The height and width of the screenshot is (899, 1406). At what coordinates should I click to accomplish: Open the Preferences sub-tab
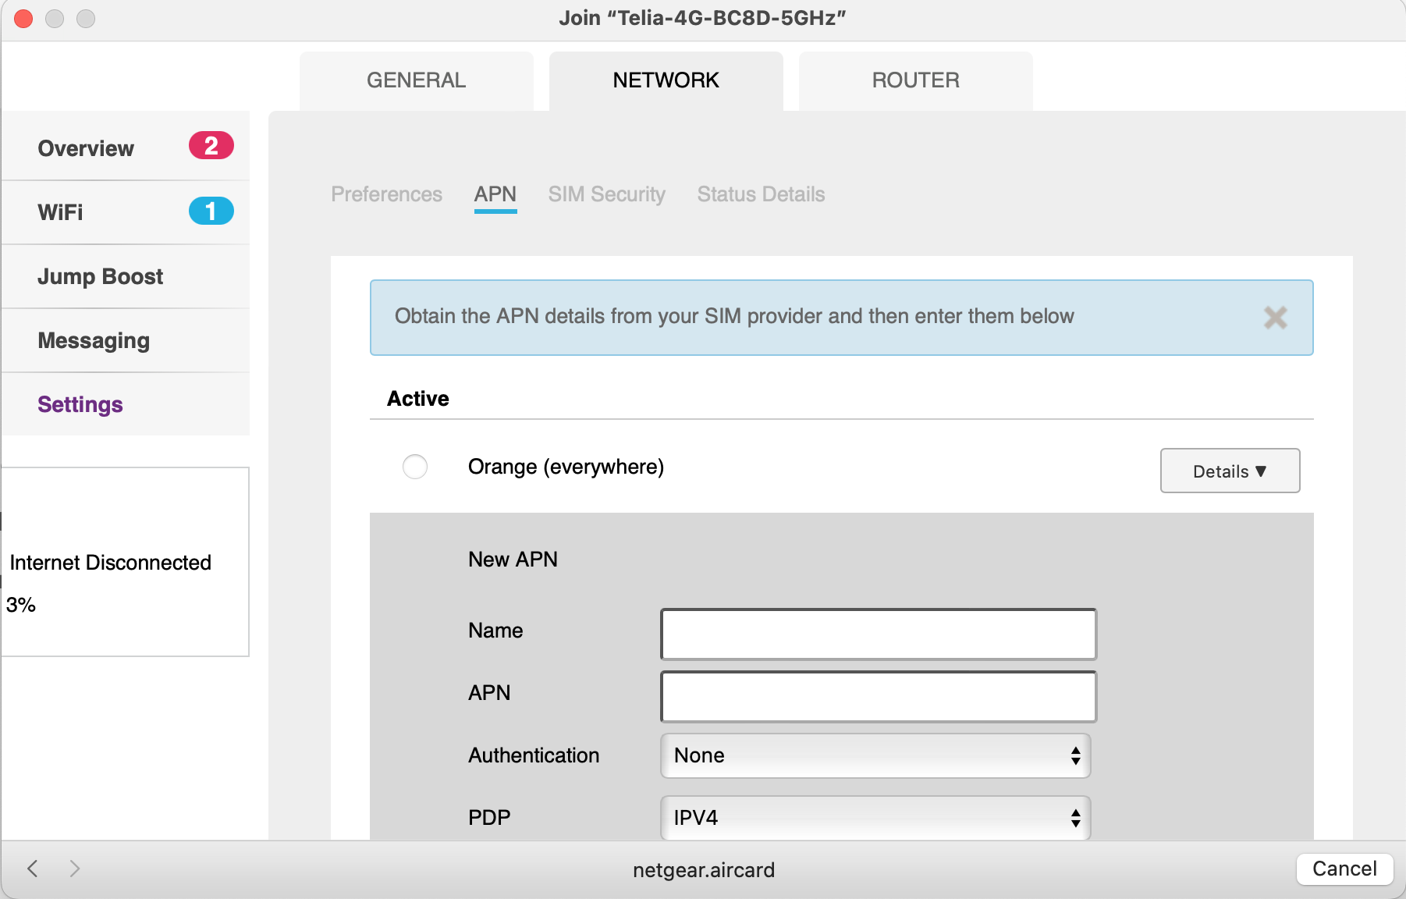tap(386, 194)
